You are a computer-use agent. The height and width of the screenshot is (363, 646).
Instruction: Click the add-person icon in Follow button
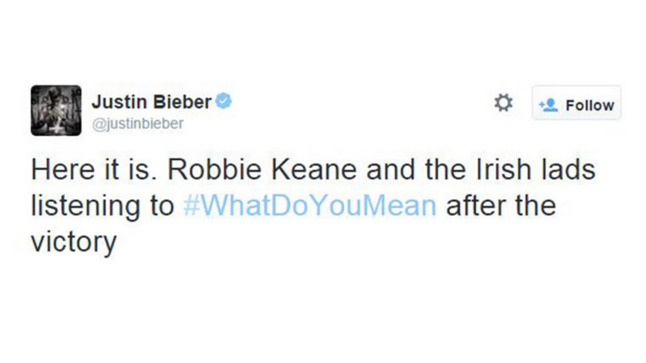[x=549, y=105]
